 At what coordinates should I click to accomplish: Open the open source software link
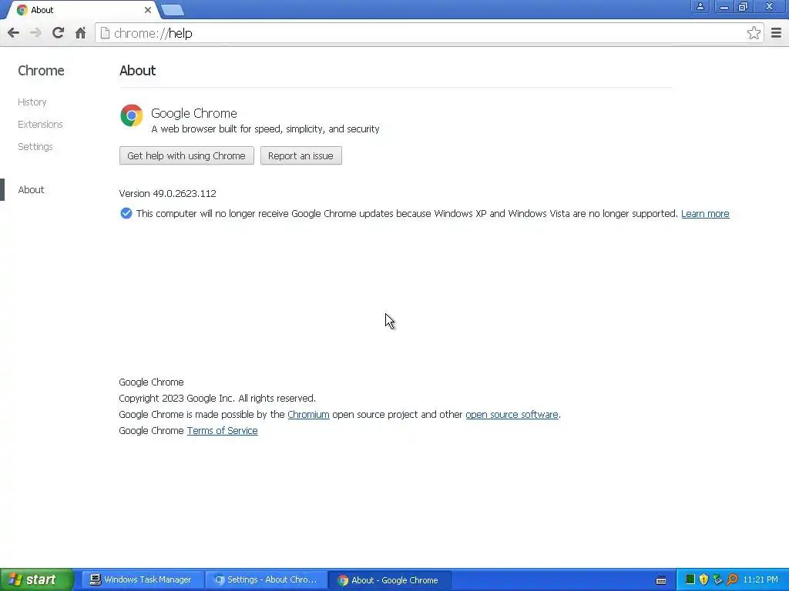coord(512,415)
